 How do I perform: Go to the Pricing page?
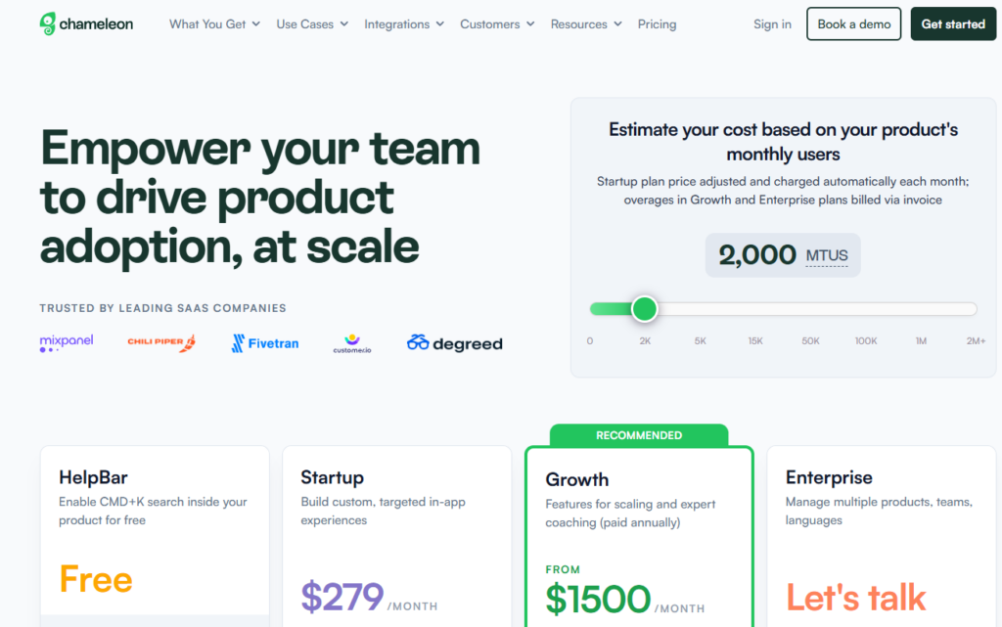657,24
